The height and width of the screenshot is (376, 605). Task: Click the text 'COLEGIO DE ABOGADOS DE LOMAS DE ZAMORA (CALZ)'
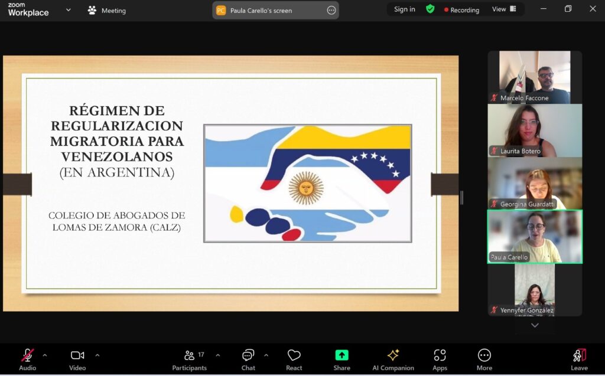pos(116,221)
